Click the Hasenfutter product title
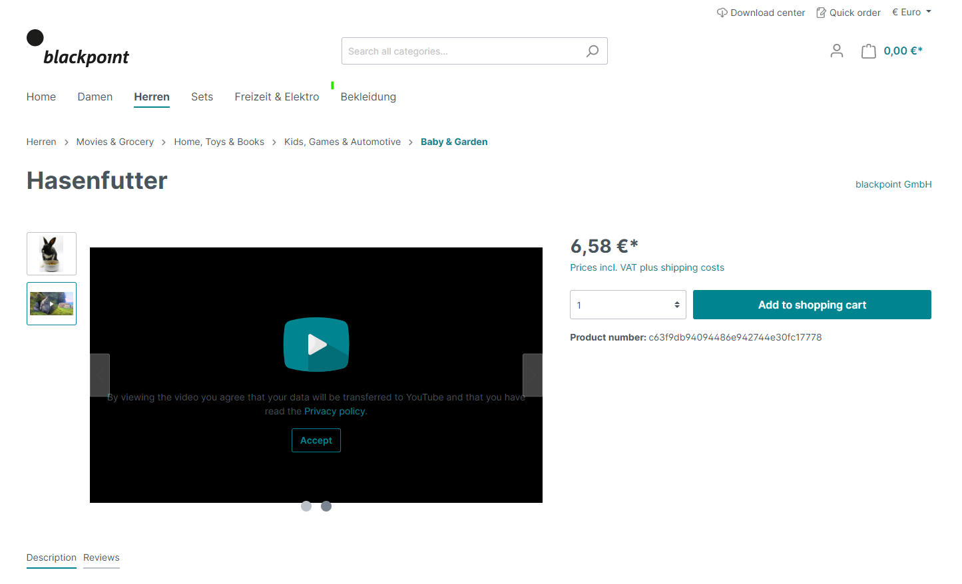This screenshot has width=962, height=584. coord(97,181)
